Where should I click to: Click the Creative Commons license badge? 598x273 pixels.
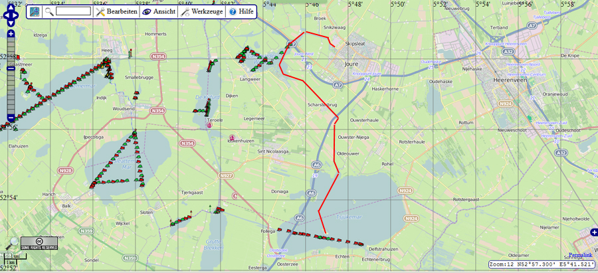click(39, 243)
